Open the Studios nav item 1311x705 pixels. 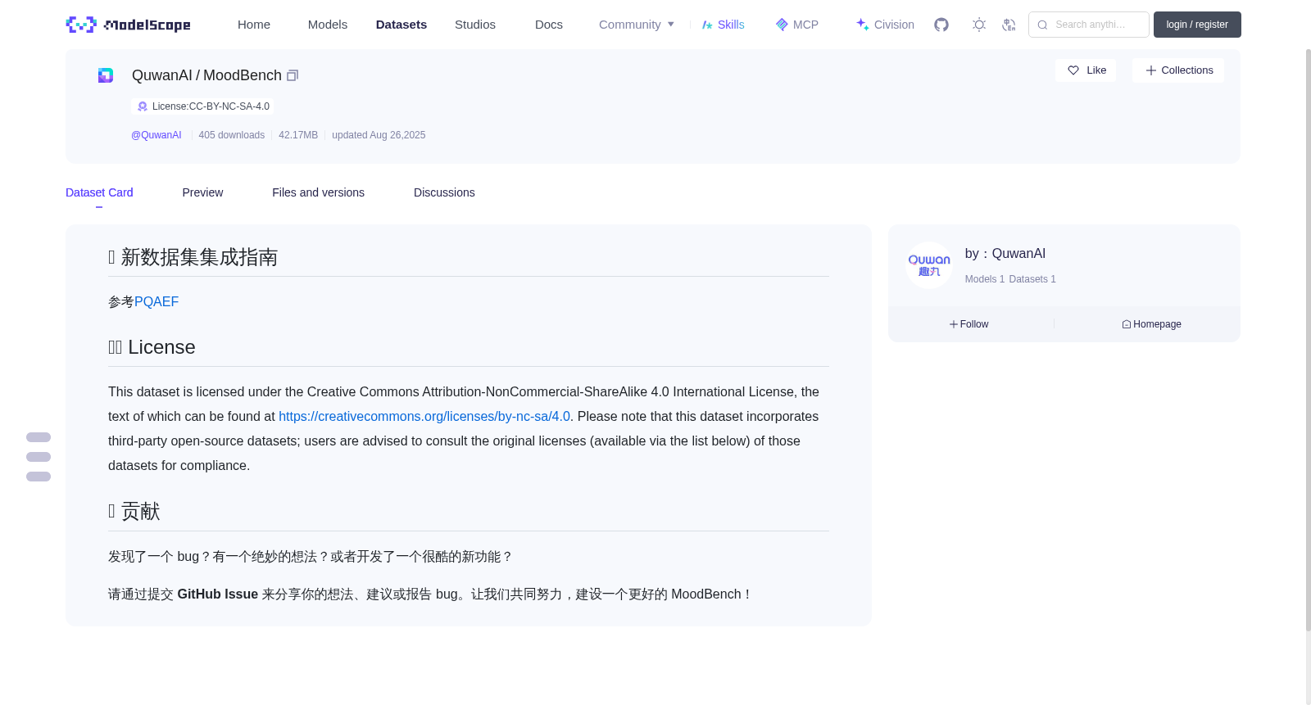point(475,25)
